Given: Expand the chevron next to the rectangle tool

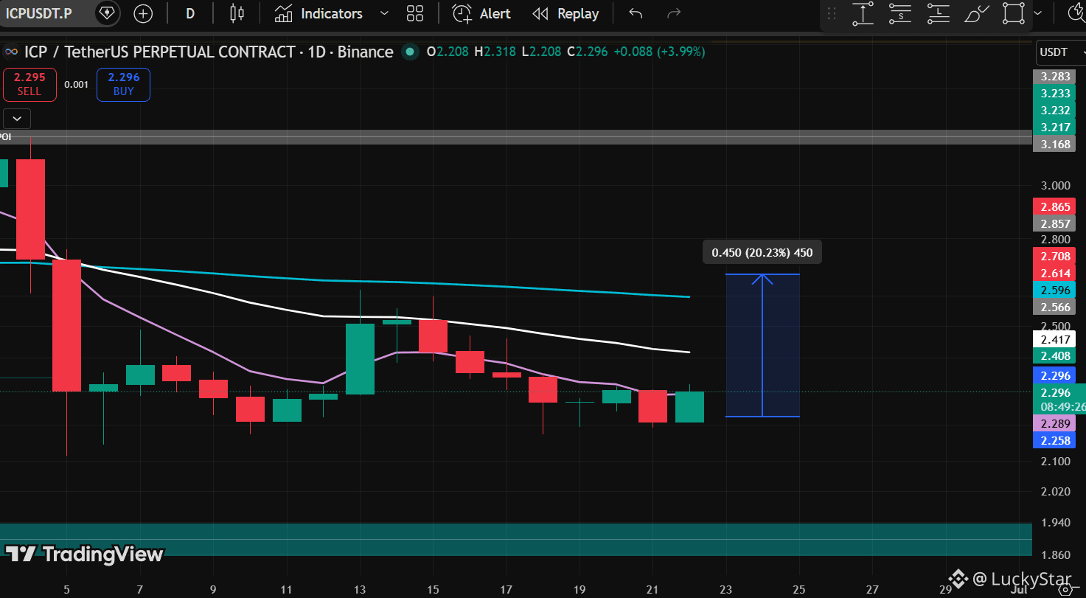Looking at the screenshot, I should [1038, 14].
